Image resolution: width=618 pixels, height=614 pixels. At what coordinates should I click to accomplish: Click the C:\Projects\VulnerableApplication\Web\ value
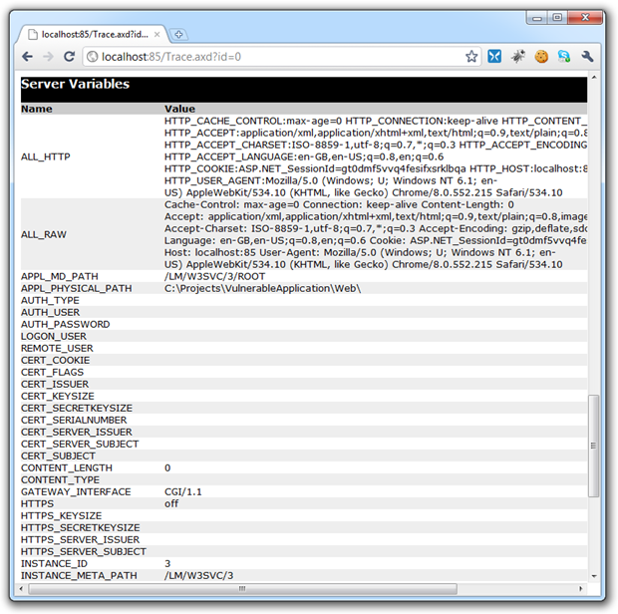262,288
